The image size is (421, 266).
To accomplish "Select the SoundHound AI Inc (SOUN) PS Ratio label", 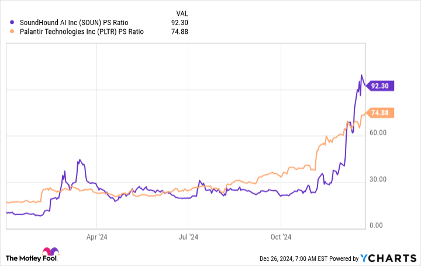I will (74, 23).
